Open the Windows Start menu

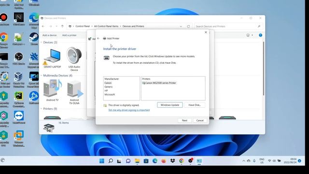tap(102, 161)
